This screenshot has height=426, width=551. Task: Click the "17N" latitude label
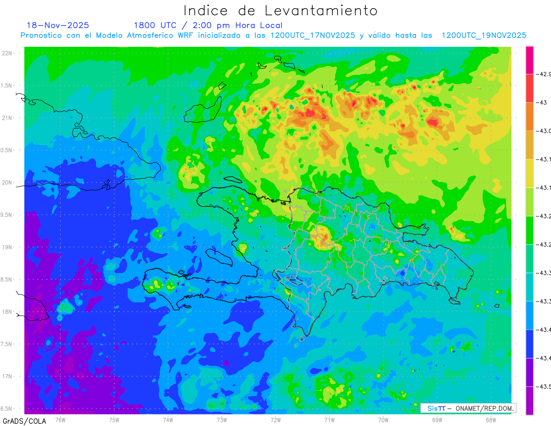coord(6,376)
